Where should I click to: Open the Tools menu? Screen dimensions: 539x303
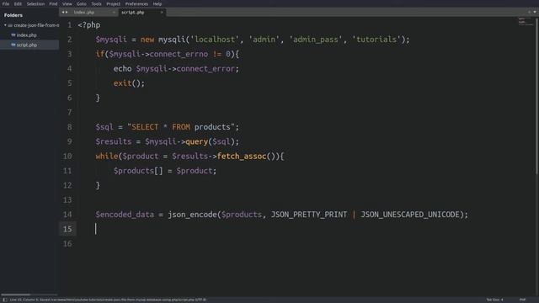click(x=96, y=3)
